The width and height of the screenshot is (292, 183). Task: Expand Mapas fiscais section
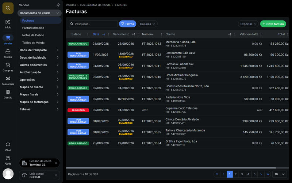point(39,94)
